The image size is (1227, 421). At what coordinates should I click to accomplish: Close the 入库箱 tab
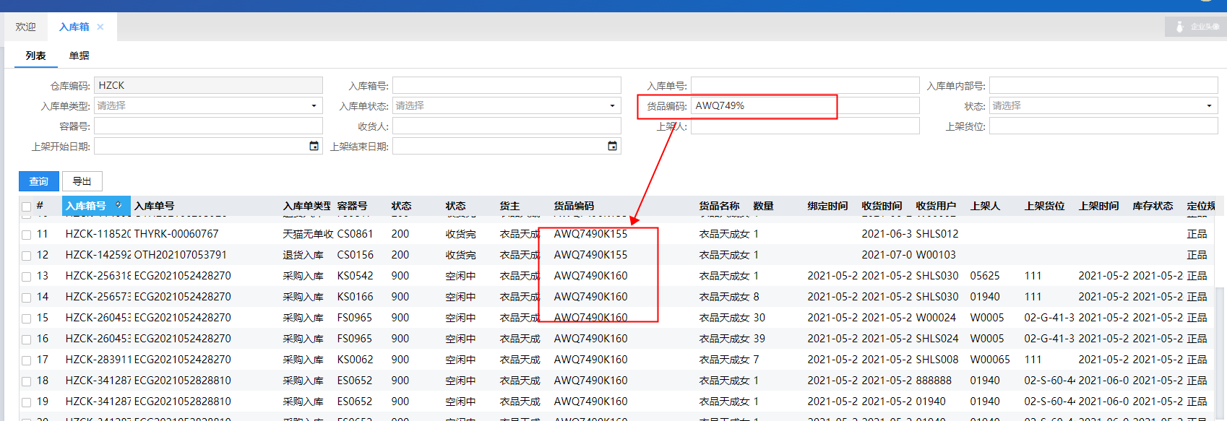tap(100, 27)
